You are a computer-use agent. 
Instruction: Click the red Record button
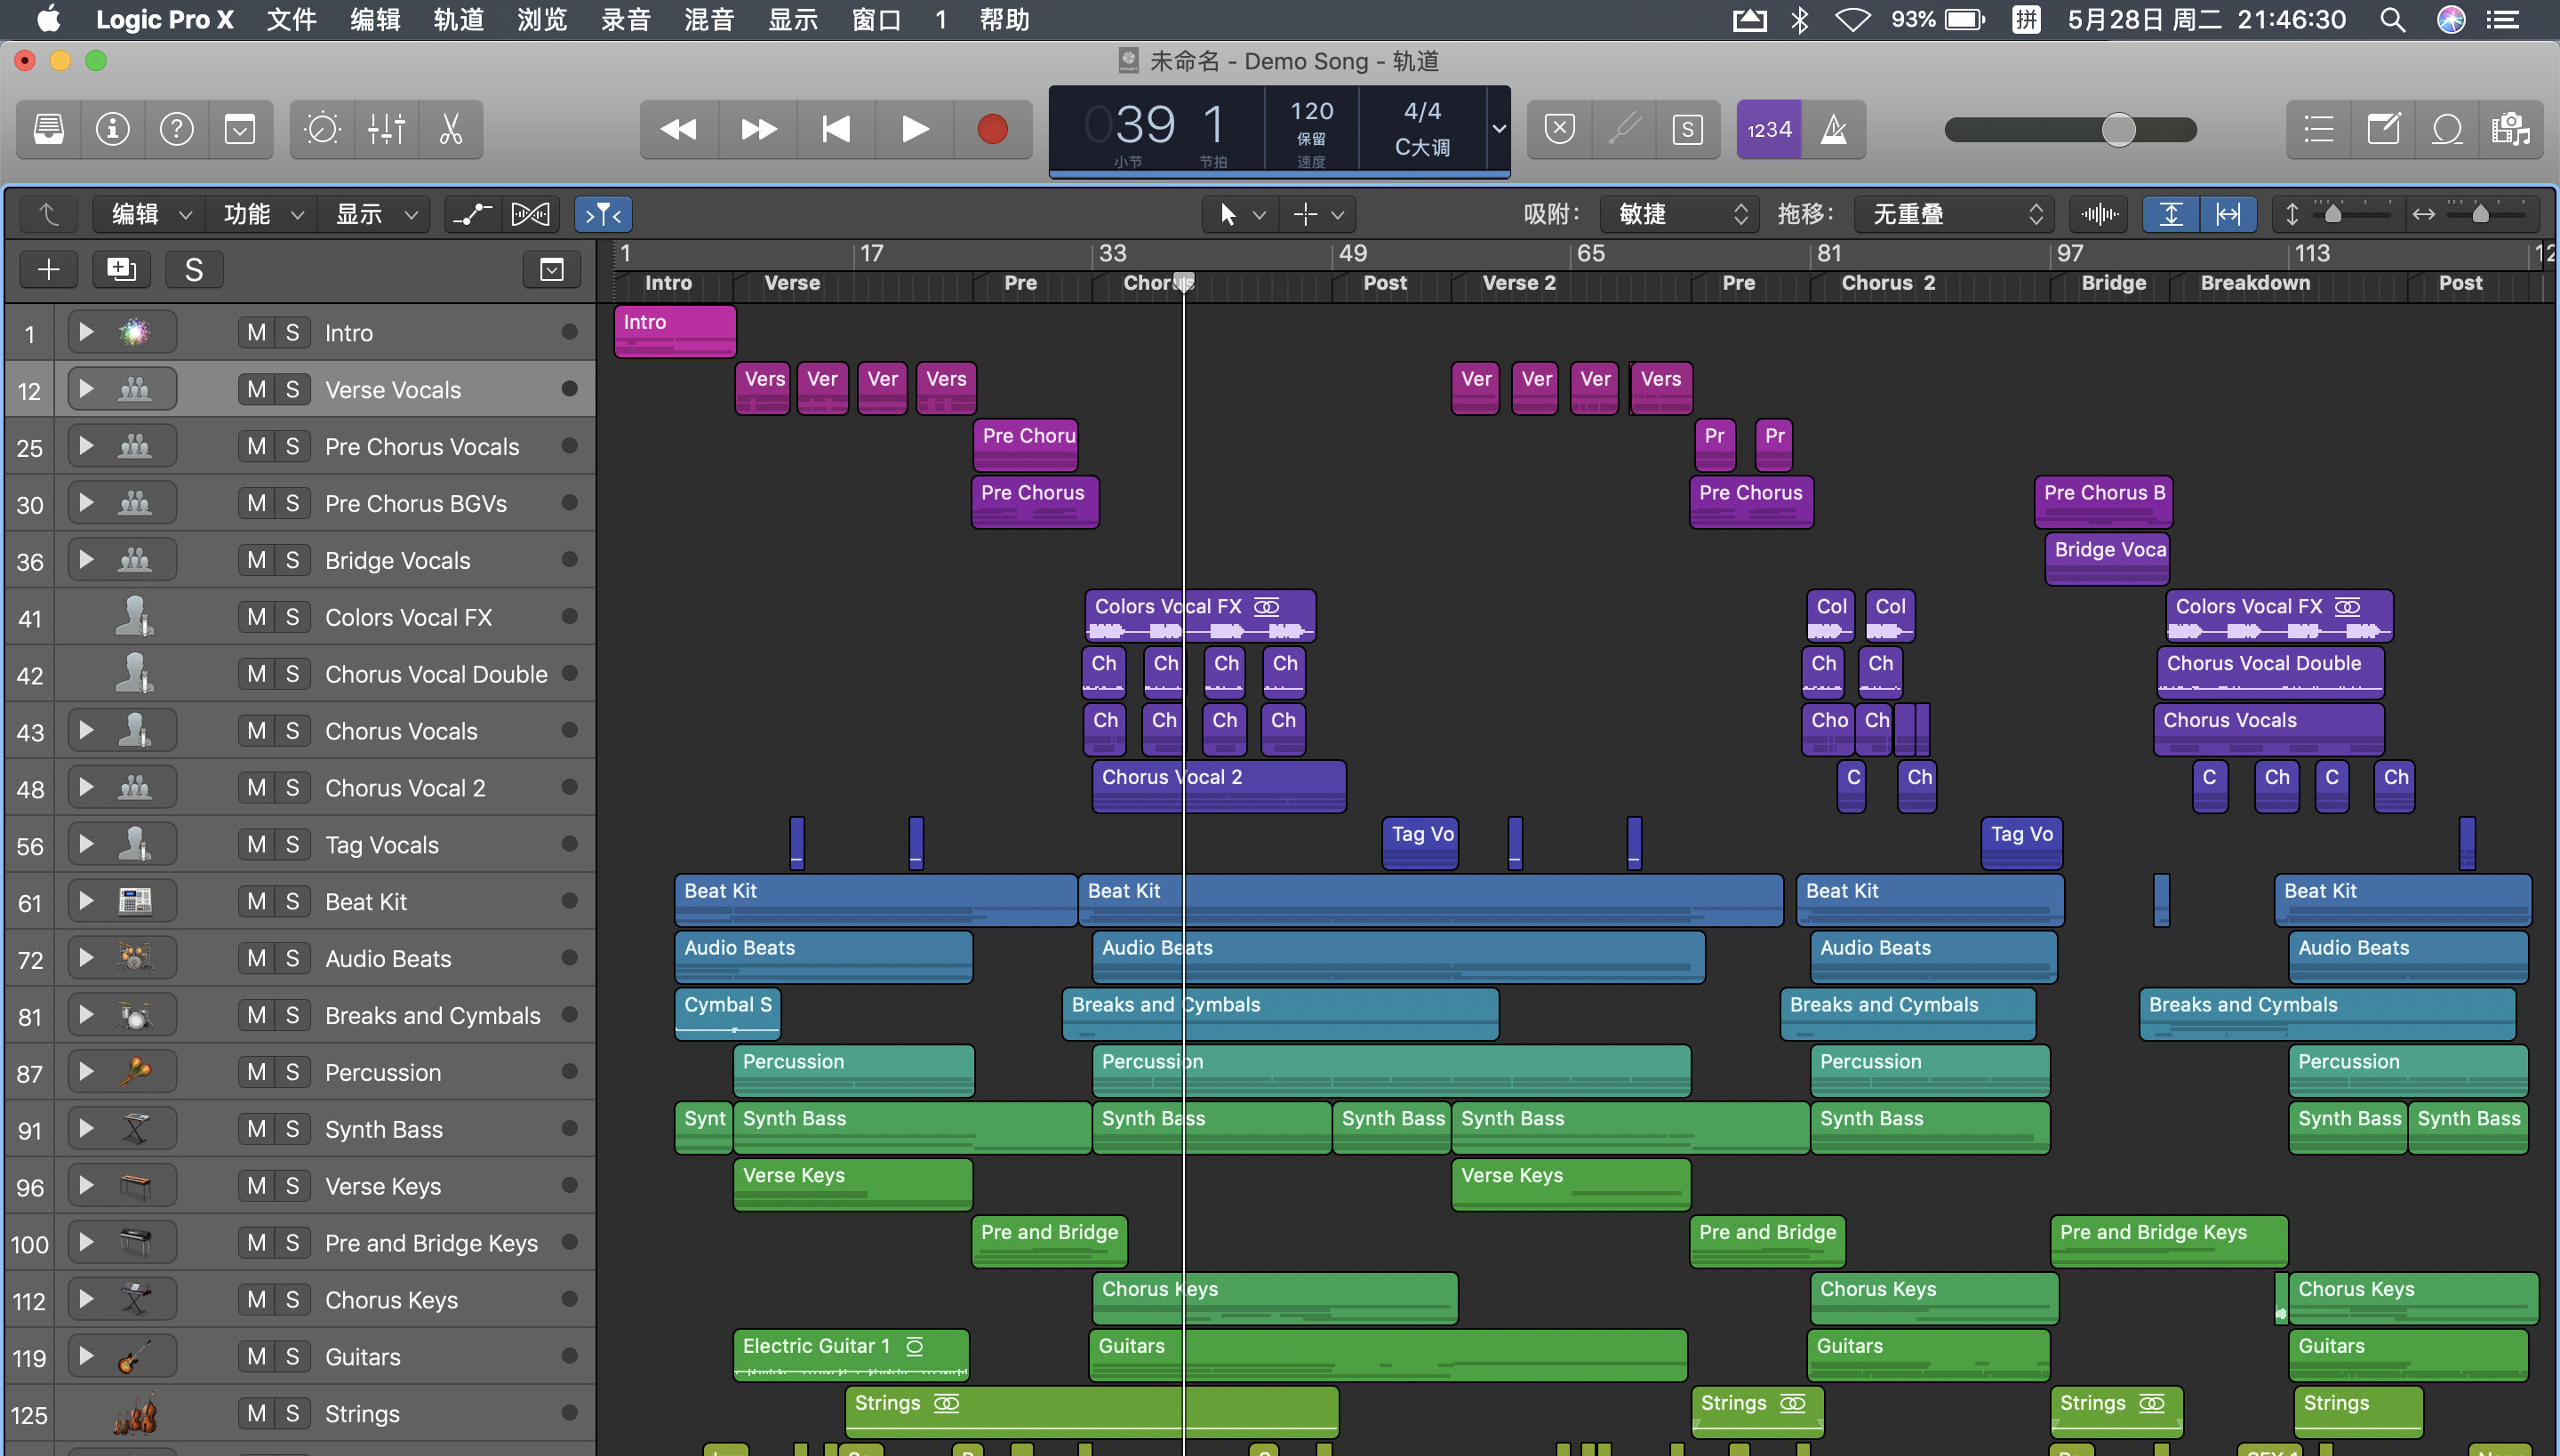992,129
